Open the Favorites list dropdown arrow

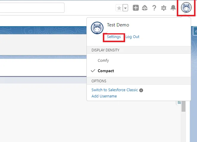pyautogui.click(x=125, y=8)
